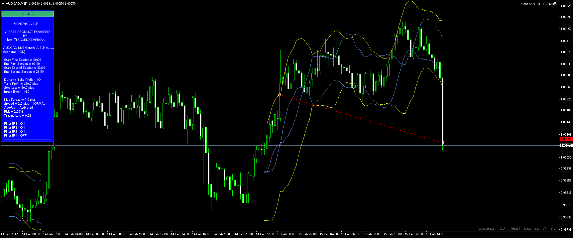Click 'Filter №4 - OFF' line

pyautogui.click(x=15, y=136)
